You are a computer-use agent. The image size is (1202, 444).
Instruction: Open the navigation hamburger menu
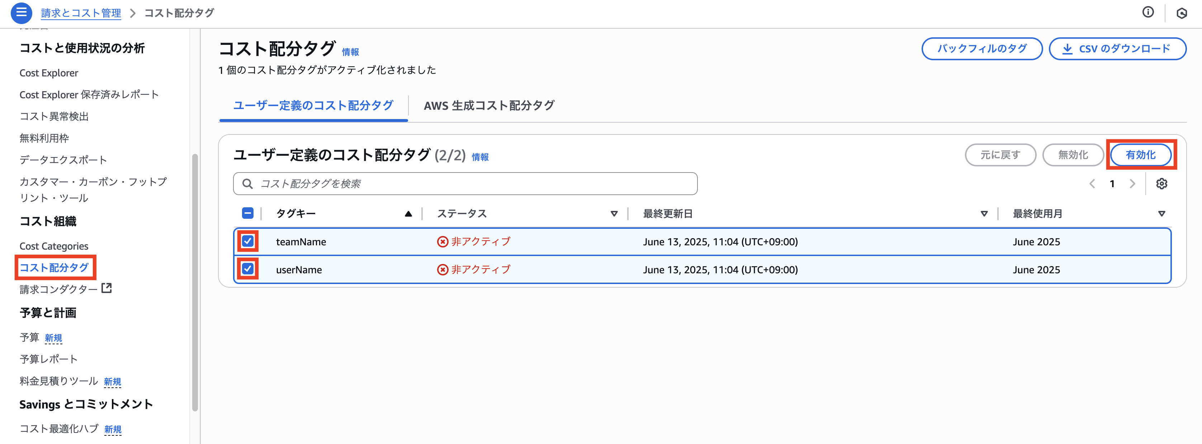click(x=21, y=13)
